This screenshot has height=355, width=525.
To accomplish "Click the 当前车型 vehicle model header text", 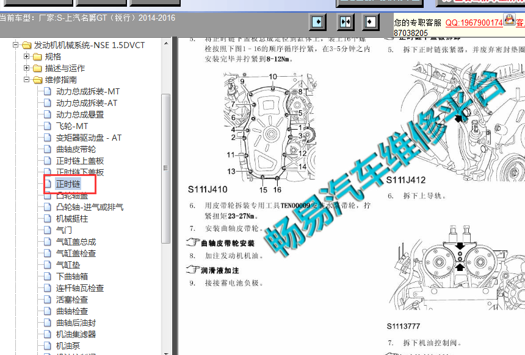I will [x=87, y=18].
